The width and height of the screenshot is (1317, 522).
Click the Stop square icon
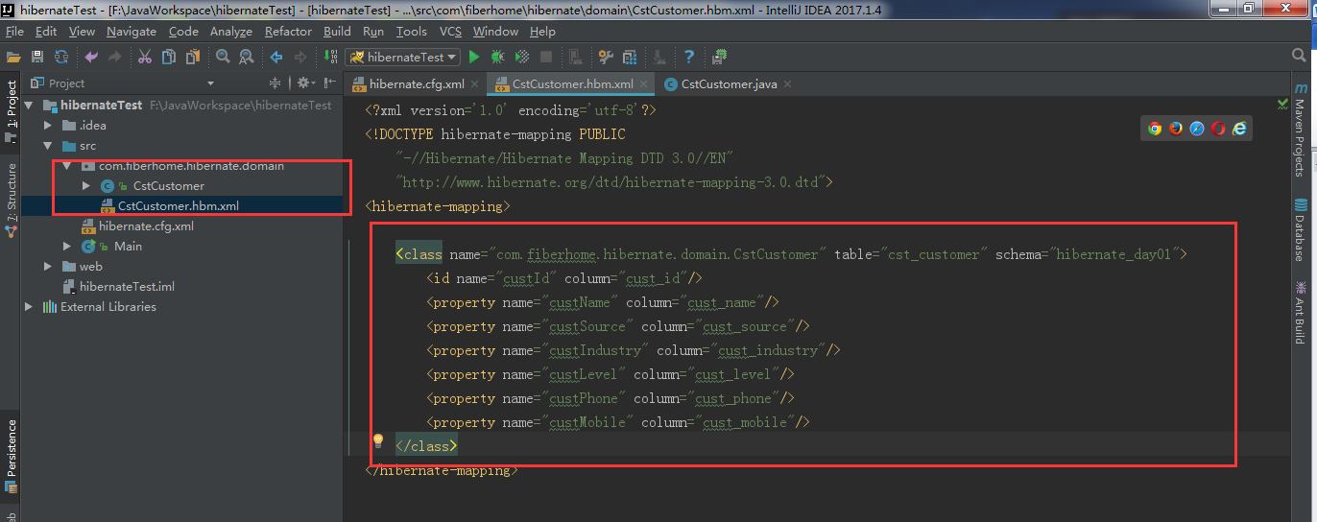point(546,57)
